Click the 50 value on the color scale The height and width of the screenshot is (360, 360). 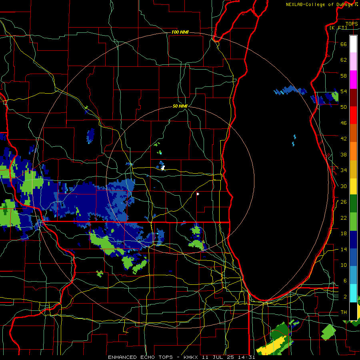pyautogui.click(x=344, y=107)
